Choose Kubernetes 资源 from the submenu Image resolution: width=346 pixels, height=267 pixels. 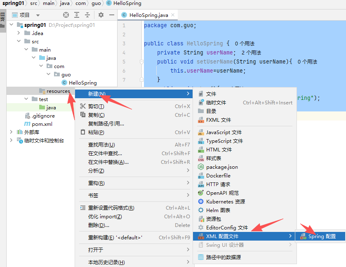(225, 202)
